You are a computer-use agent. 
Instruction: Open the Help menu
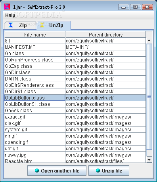point(10,15)
